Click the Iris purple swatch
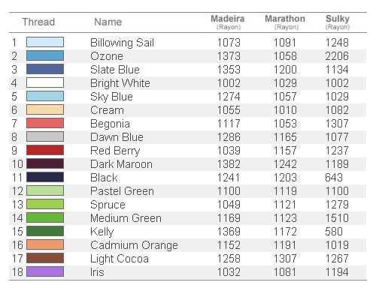Image resolution: width=376 pixels, height=288 pixels. tap(45, 271)
